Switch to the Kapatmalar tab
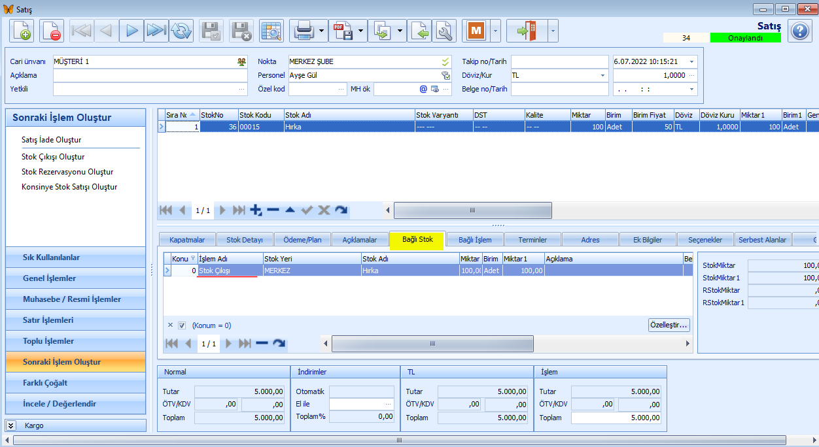This screenshot has width=819, height=447. pos(187,240)
